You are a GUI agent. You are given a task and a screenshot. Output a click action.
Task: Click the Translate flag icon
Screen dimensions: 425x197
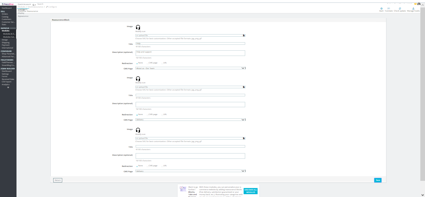pos(389,9)
